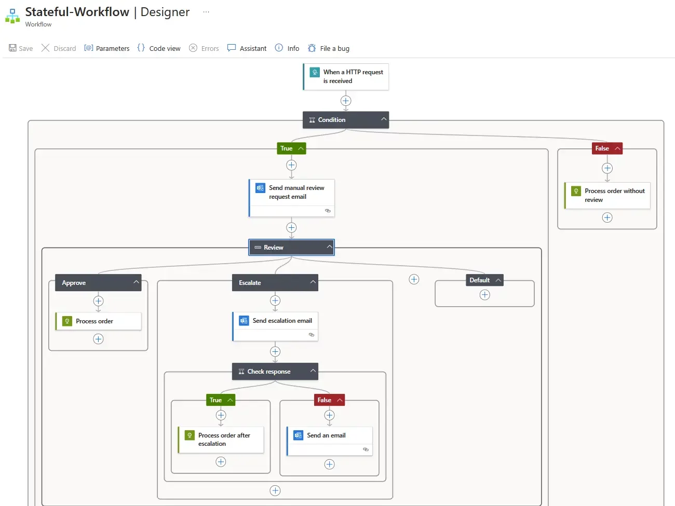
Task: Click Outlook icon on Send an email
Action: point(298,435)
